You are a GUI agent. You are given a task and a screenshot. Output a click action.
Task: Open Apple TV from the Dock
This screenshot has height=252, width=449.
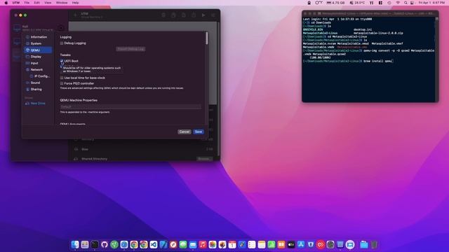pos(291,244)
